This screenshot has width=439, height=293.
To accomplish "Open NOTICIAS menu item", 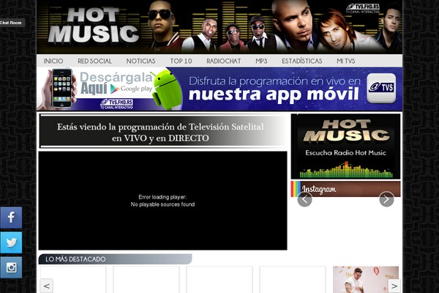I will click(x=140, y=61).
